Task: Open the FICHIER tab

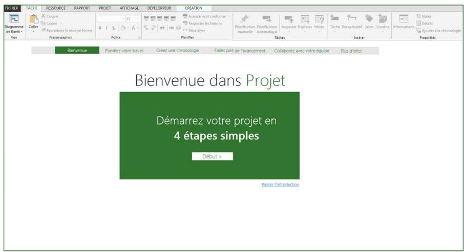Action: pos(12,8)
